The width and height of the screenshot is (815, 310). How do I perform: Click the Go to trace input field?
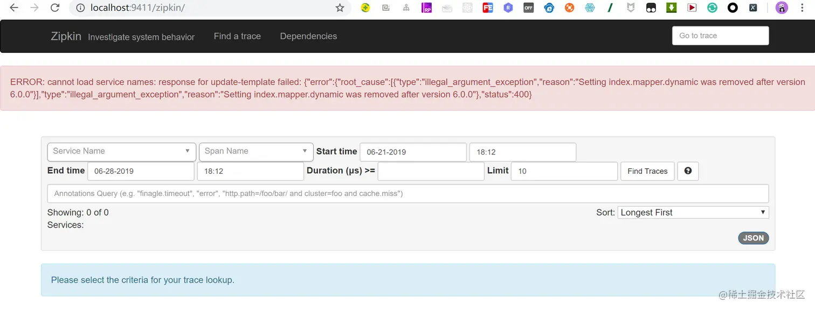tap(720, 36)
